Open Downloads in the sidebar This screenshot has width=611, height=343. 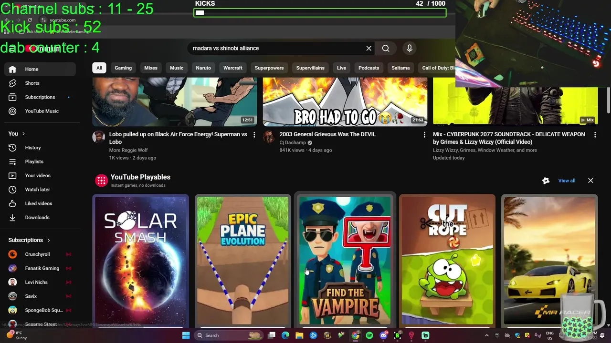(40, 217)
